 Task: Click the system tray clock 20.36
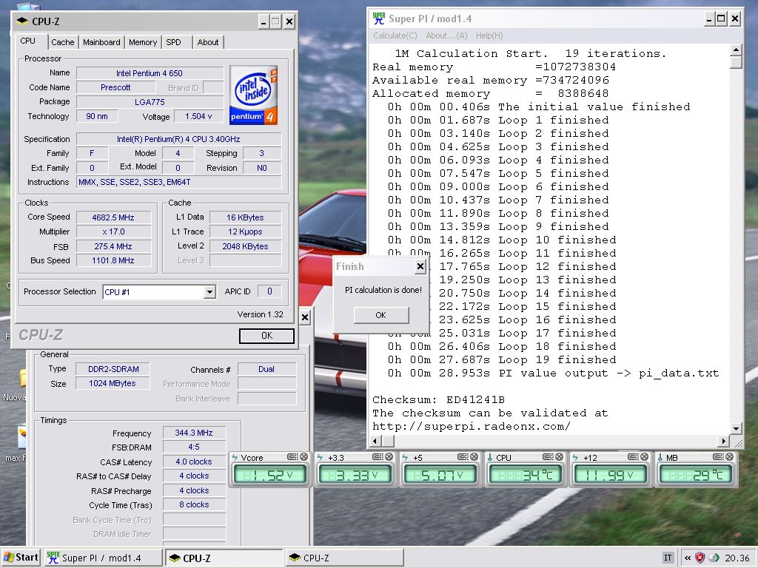737,558
